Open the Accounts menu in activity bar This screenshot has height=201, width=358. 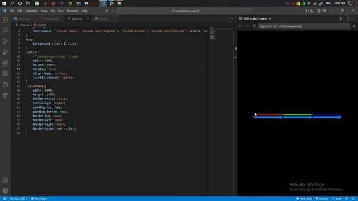click(5, 180)
